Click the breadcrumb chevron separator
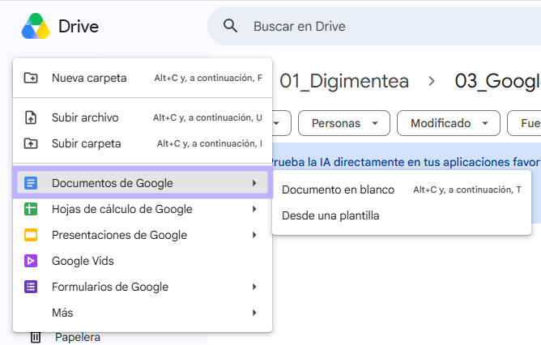This screenshot has width=541, height=345. click(432, 81)
